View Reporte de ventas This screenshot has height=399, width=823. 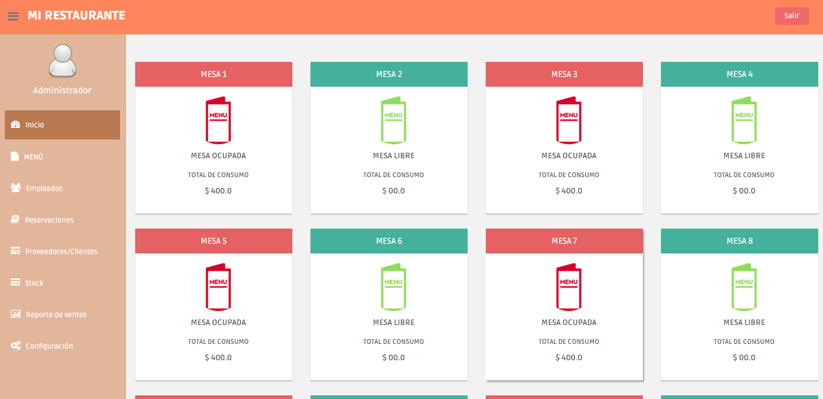(x=56, y=315)
